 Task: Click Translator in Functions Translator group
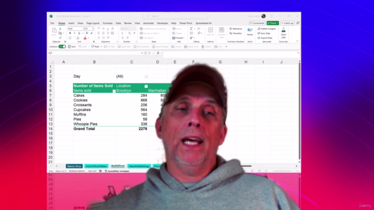tap(236, 33)
